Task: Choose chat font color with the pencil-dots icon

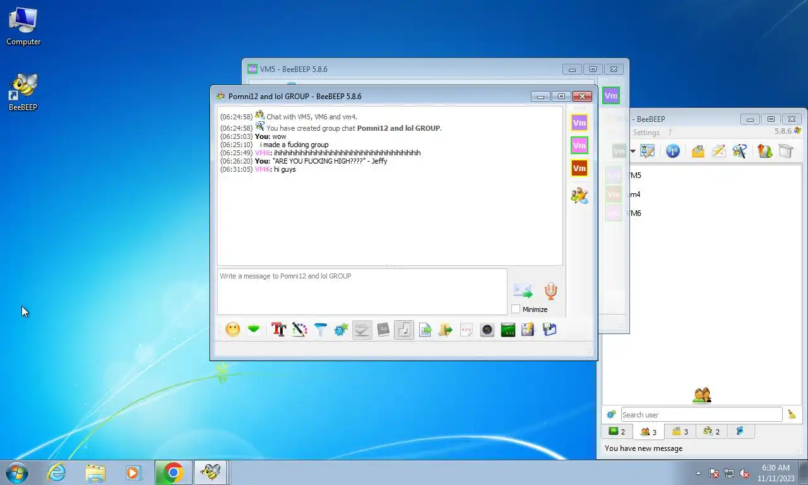Action: [x=299, y=330]
